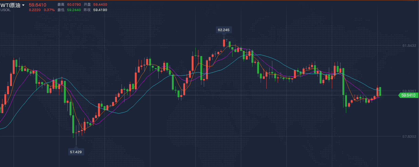Click the WTI原油 instrument title

[x=10, y=5]
